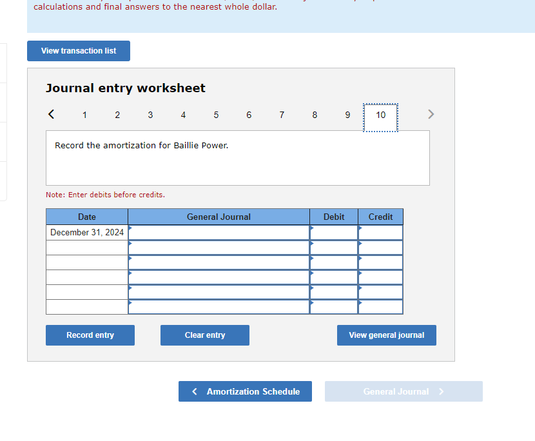The image size is (535, 441).
Task: Click inside the first Debit amount field
Action: click(333, 232)
